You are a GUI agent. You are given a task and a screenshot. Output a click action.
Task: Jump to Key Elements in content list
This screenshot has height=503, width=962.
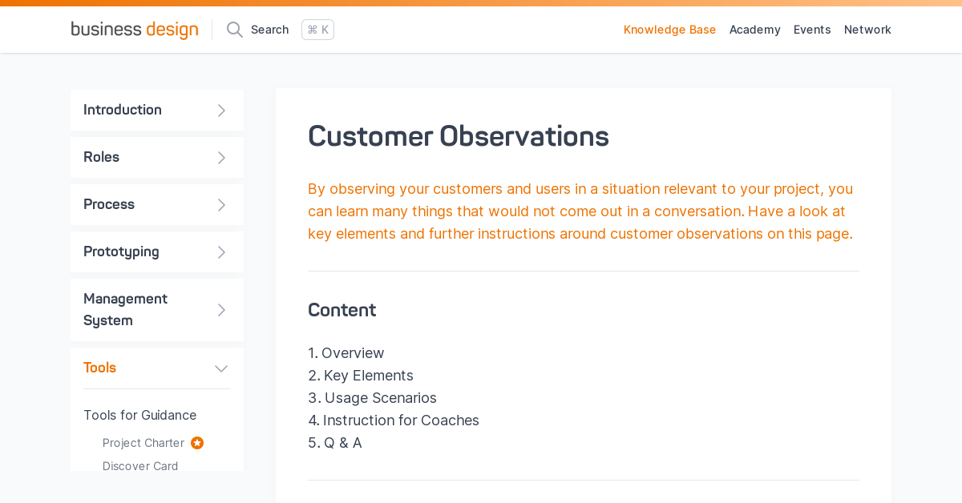pos(368,376)
